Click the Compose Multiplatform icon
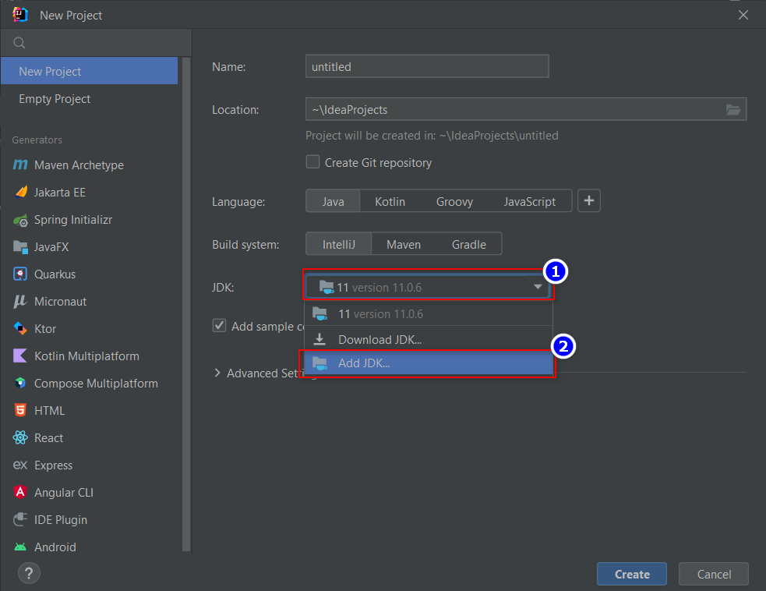 click(x=20, y=383)
